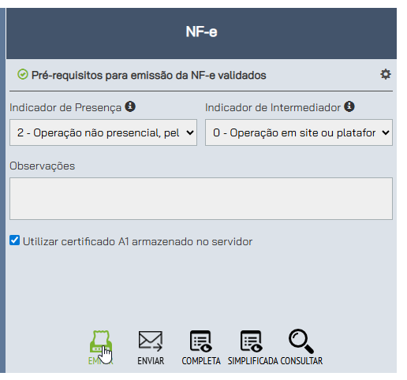
Task: Click the arrow on Operação não presencial select
Action: pos(190,132)
